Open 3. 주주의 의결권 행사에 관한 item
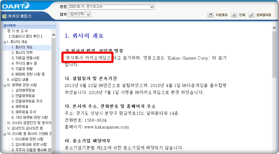The width and height of the screenshot is (279, 154). click(x=31, y=150)
